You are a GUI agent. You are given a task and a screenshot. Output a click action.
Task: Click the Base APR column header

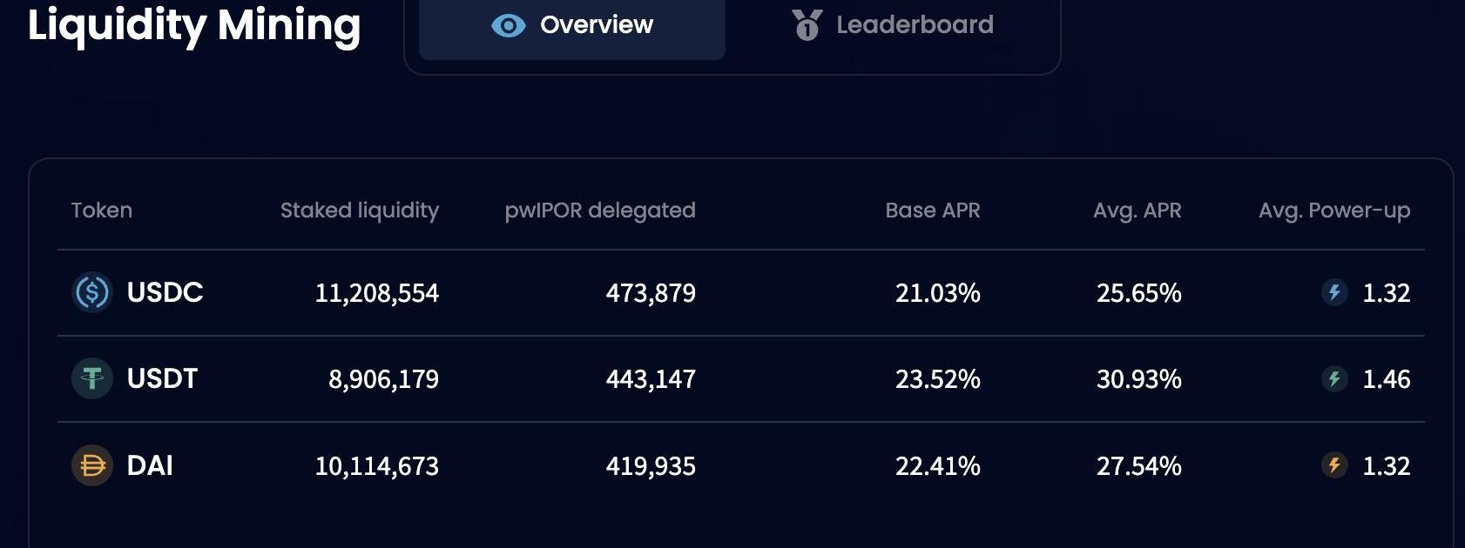pos(932,211)
